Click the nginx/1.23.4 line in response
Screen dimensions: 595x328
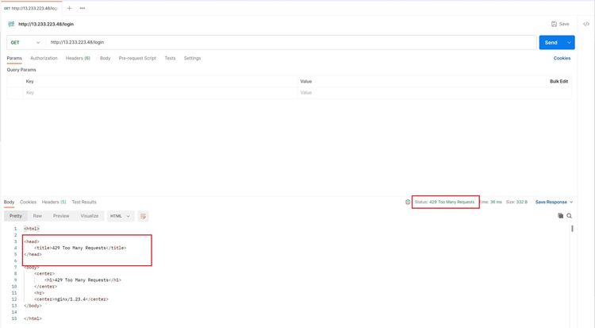tap(71, 299)
